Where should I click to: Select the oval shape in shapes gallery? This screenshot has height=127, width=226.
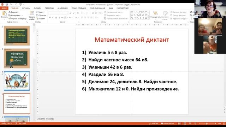[x=143, y=12]
